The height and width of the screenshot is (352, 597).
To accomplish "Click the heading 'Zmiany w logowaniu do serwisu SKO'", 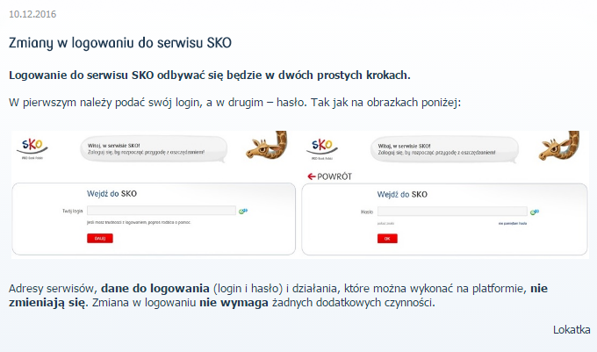I will click(x=120, y=43).
